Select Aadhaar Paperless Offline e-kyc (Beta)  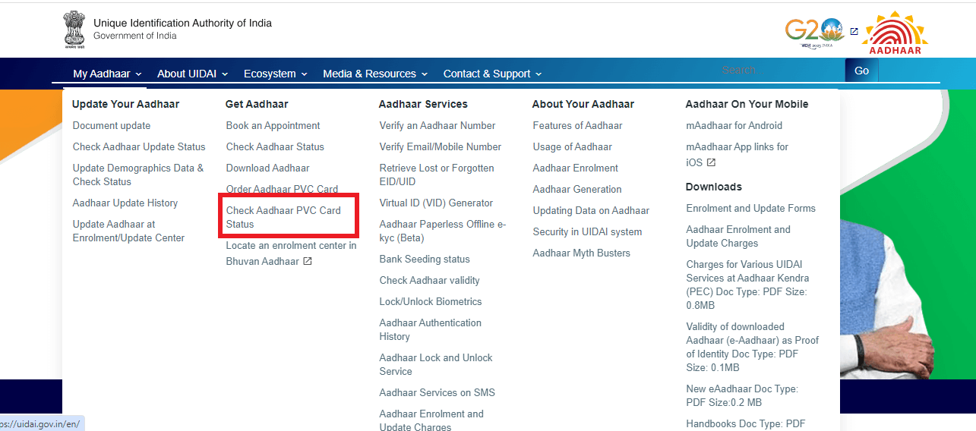[443, 231]
